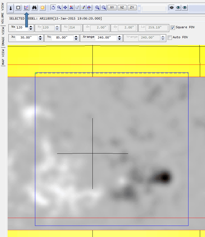
Task: Click the Ny up stepper arrow
Action: 57,27
